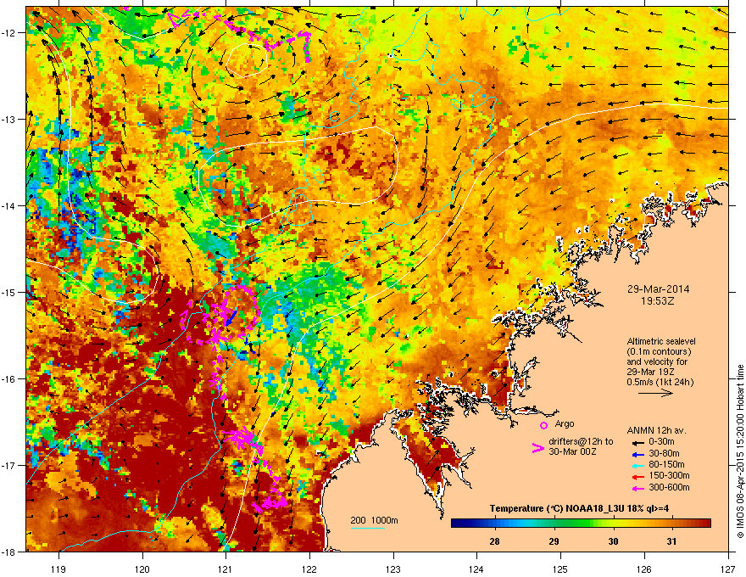
Task: Click the colorbar tick label 31
Action: pyautogui.click(x=671, y=541)
